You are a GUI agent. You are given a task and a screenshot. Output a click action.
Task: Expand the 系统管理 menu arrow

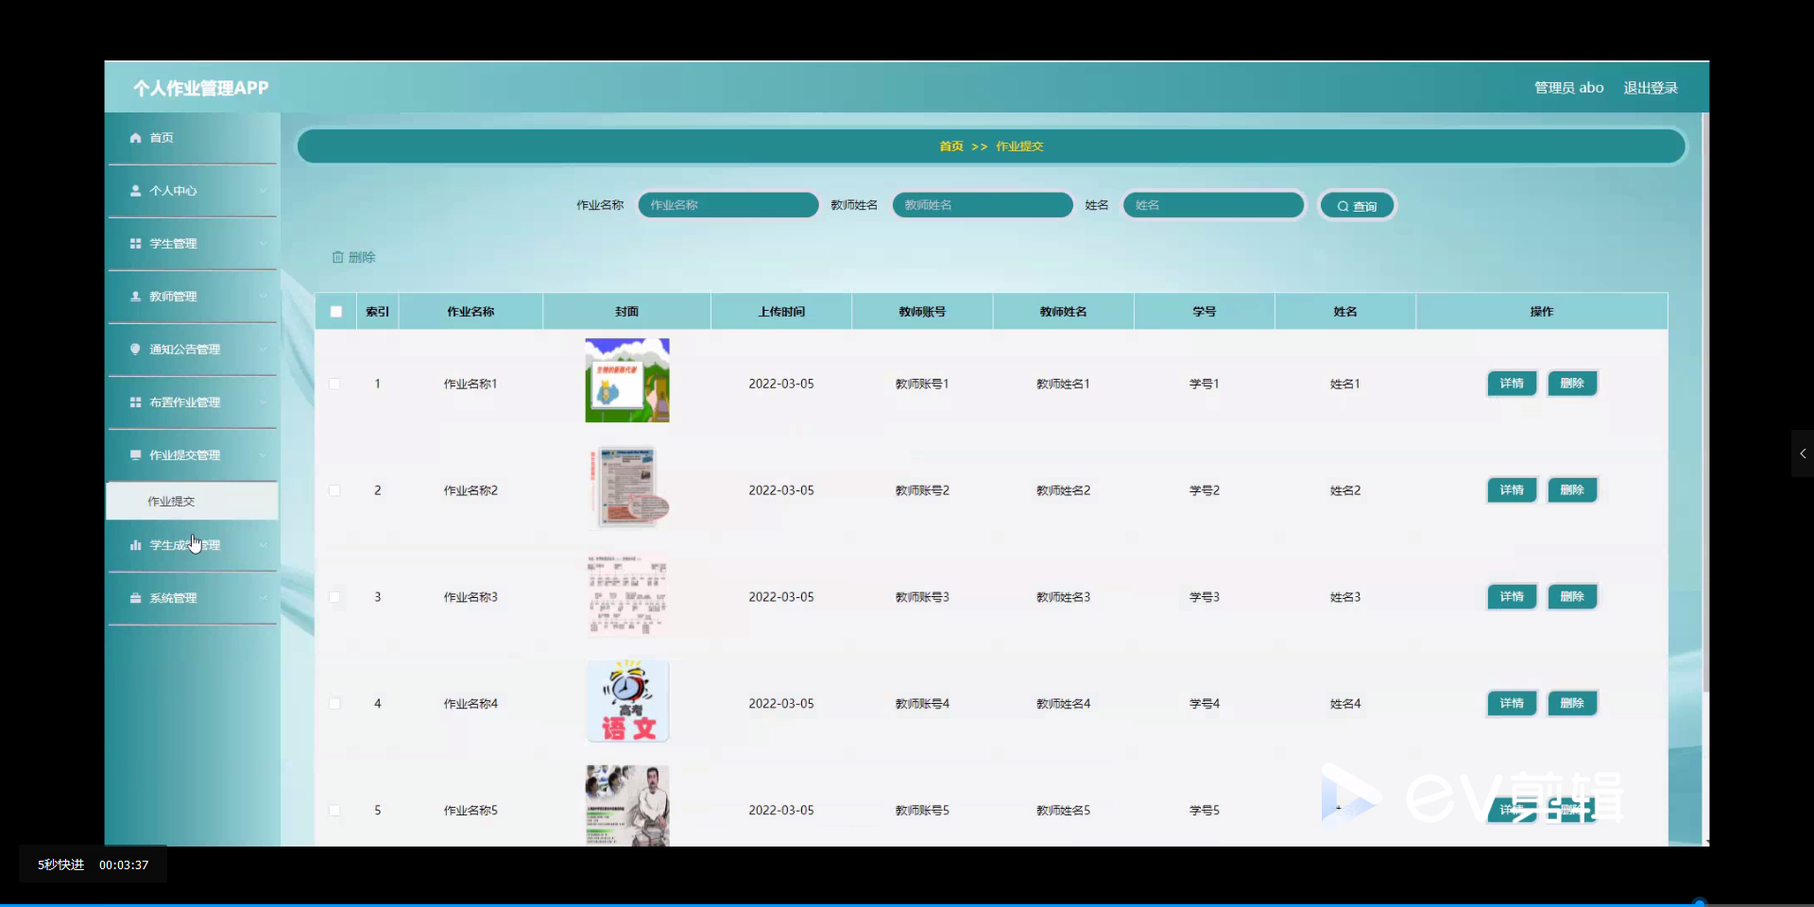[263, 598]
